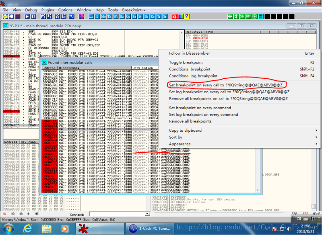Select Conditional log breakpoint menu entry
Viewport: 322px width, 235px height.
pyautogui.click(x=239, y=76)
